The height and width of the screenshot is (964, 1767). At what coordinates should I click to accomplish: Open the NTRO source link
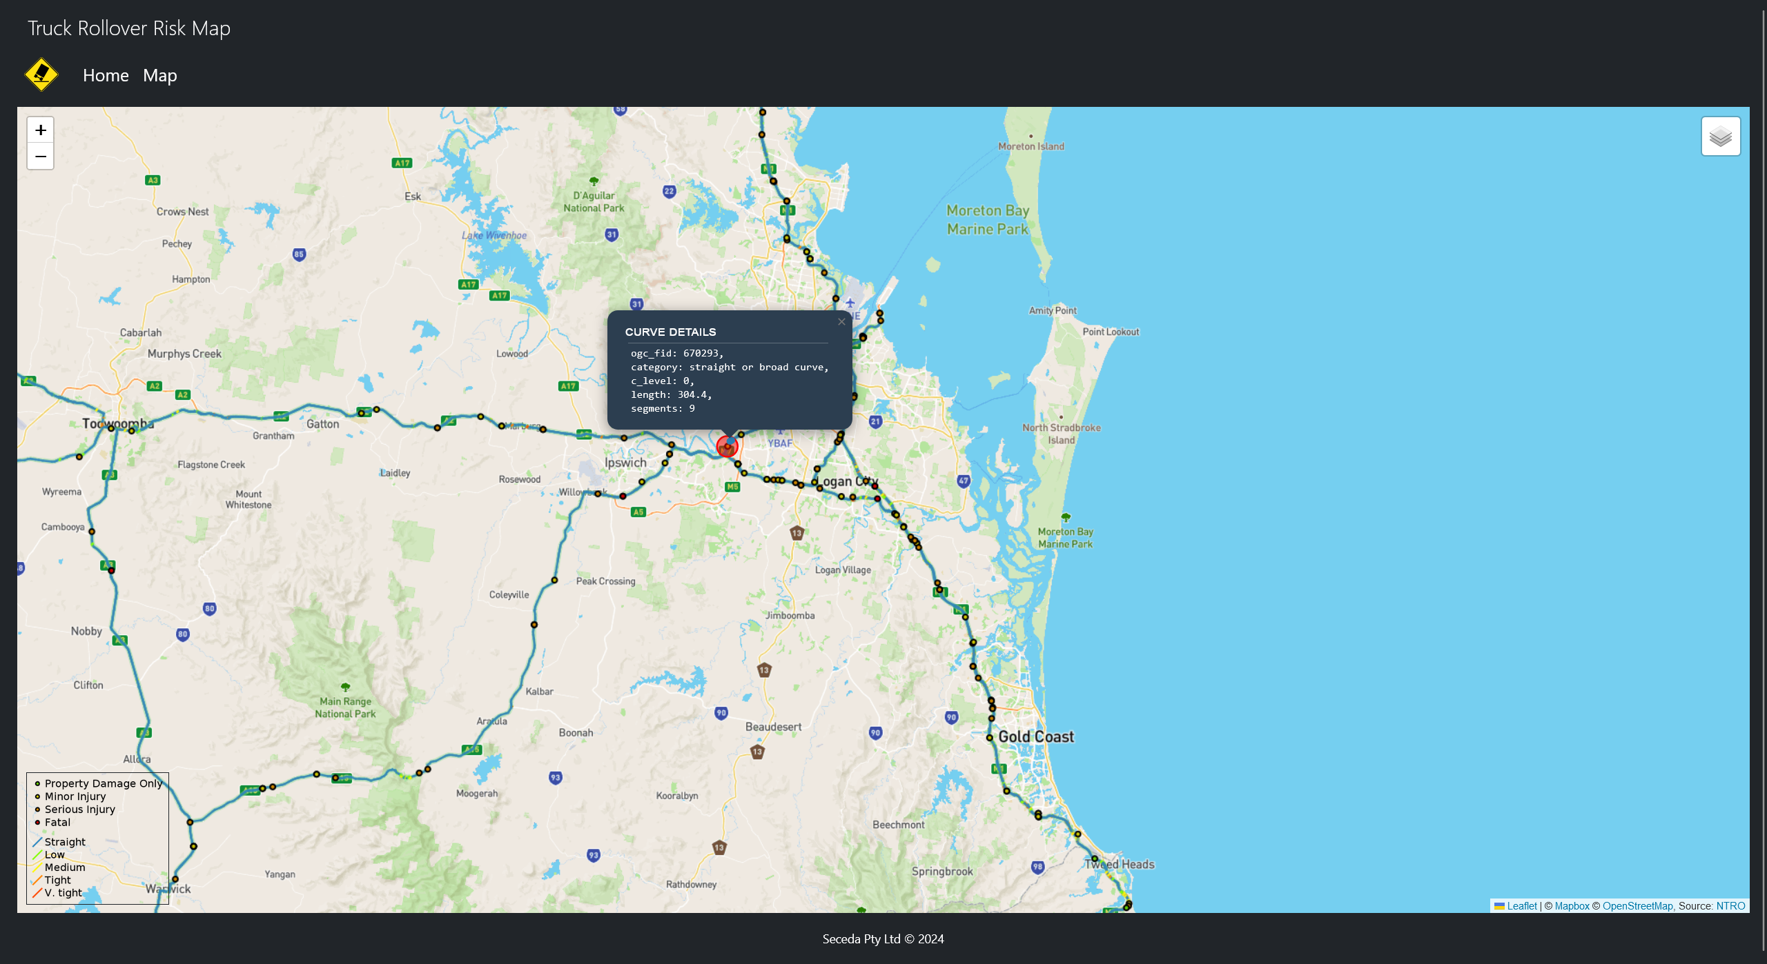pos(1730,906)
